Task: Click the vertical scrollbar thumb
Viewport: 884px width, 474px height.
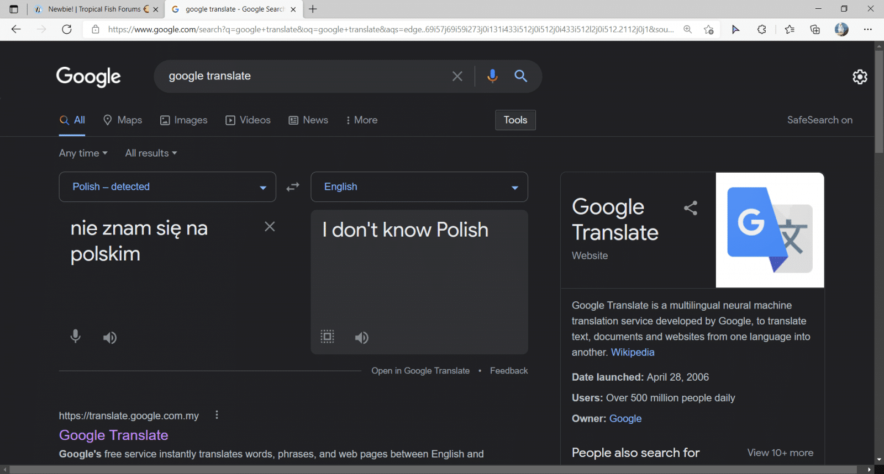Action: coord(879,102)
